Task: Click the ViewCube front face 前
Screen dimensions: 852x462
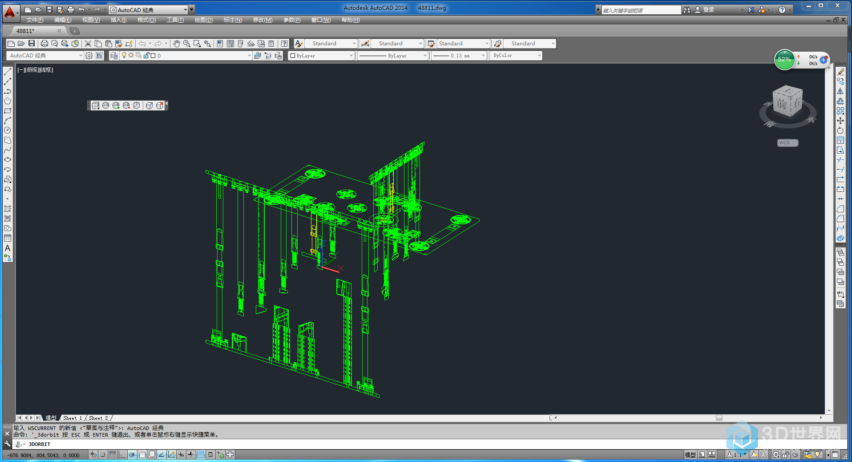Action: [782, 104]
